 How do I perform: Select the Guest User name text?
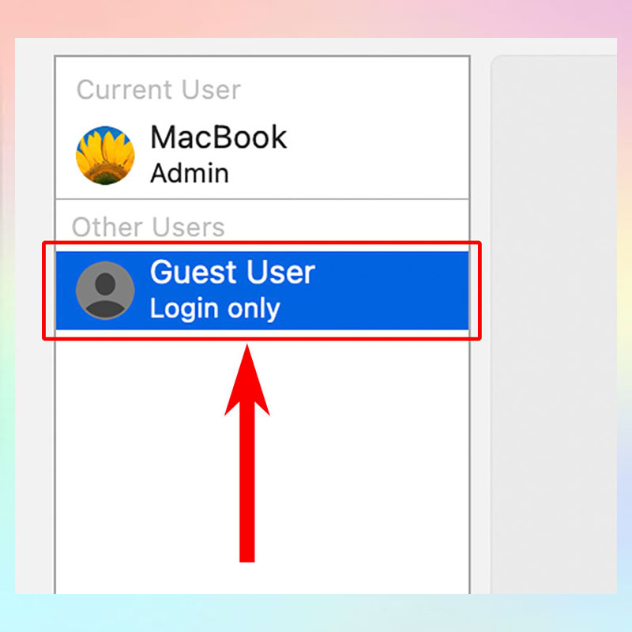(x=232, y=272)
